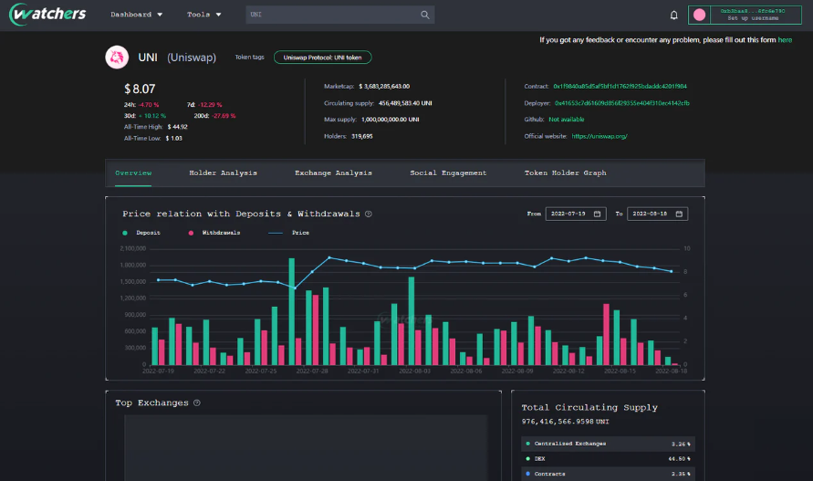
Task: Click the Holders 319,695 value
Action: point(362,136)
